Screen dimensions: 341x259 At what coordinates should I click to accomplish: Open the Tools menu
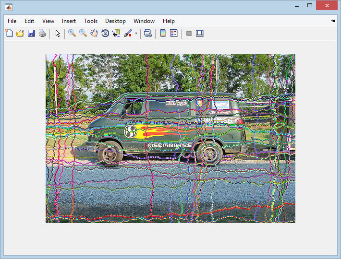(x=90, y=21)
